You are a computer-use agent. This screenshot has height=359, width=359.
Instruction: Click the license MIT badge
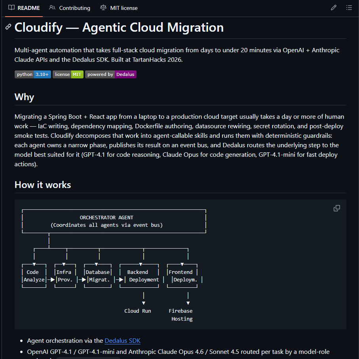68,74
